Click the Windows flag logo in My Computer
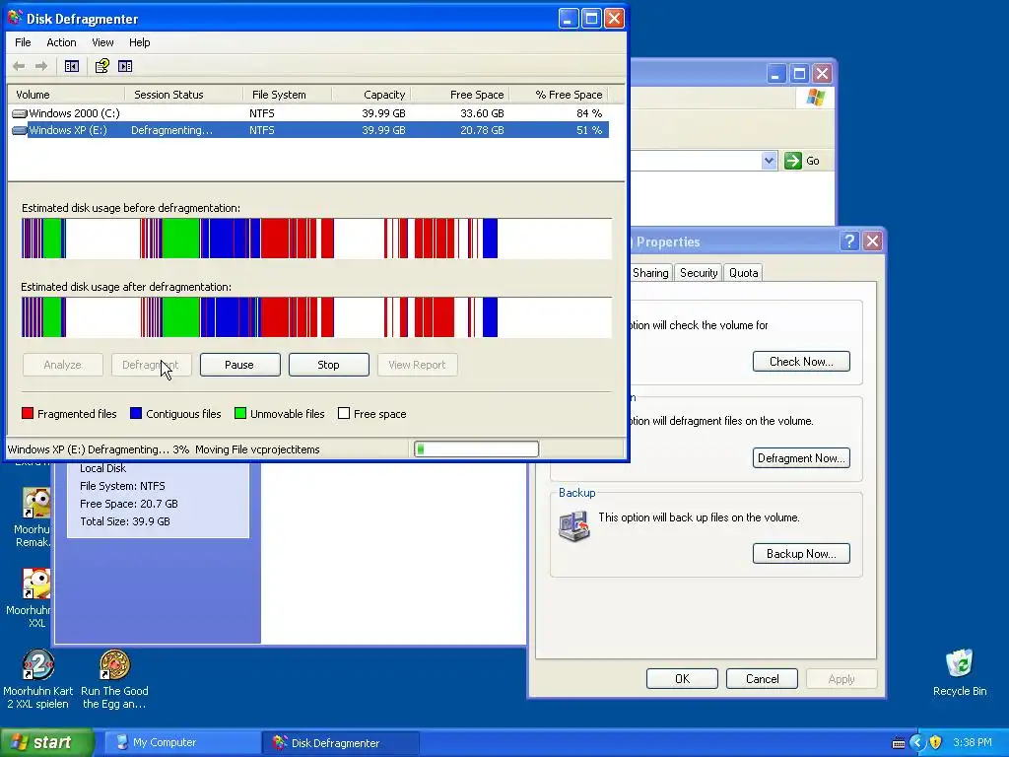The height and width of the screenshot is (757, 1009). [x=815, y=98]
